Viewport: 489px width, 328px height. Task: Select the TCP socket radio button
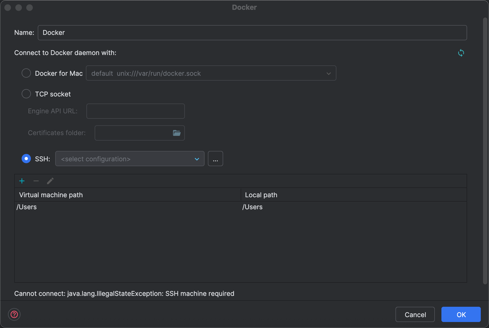26,94
